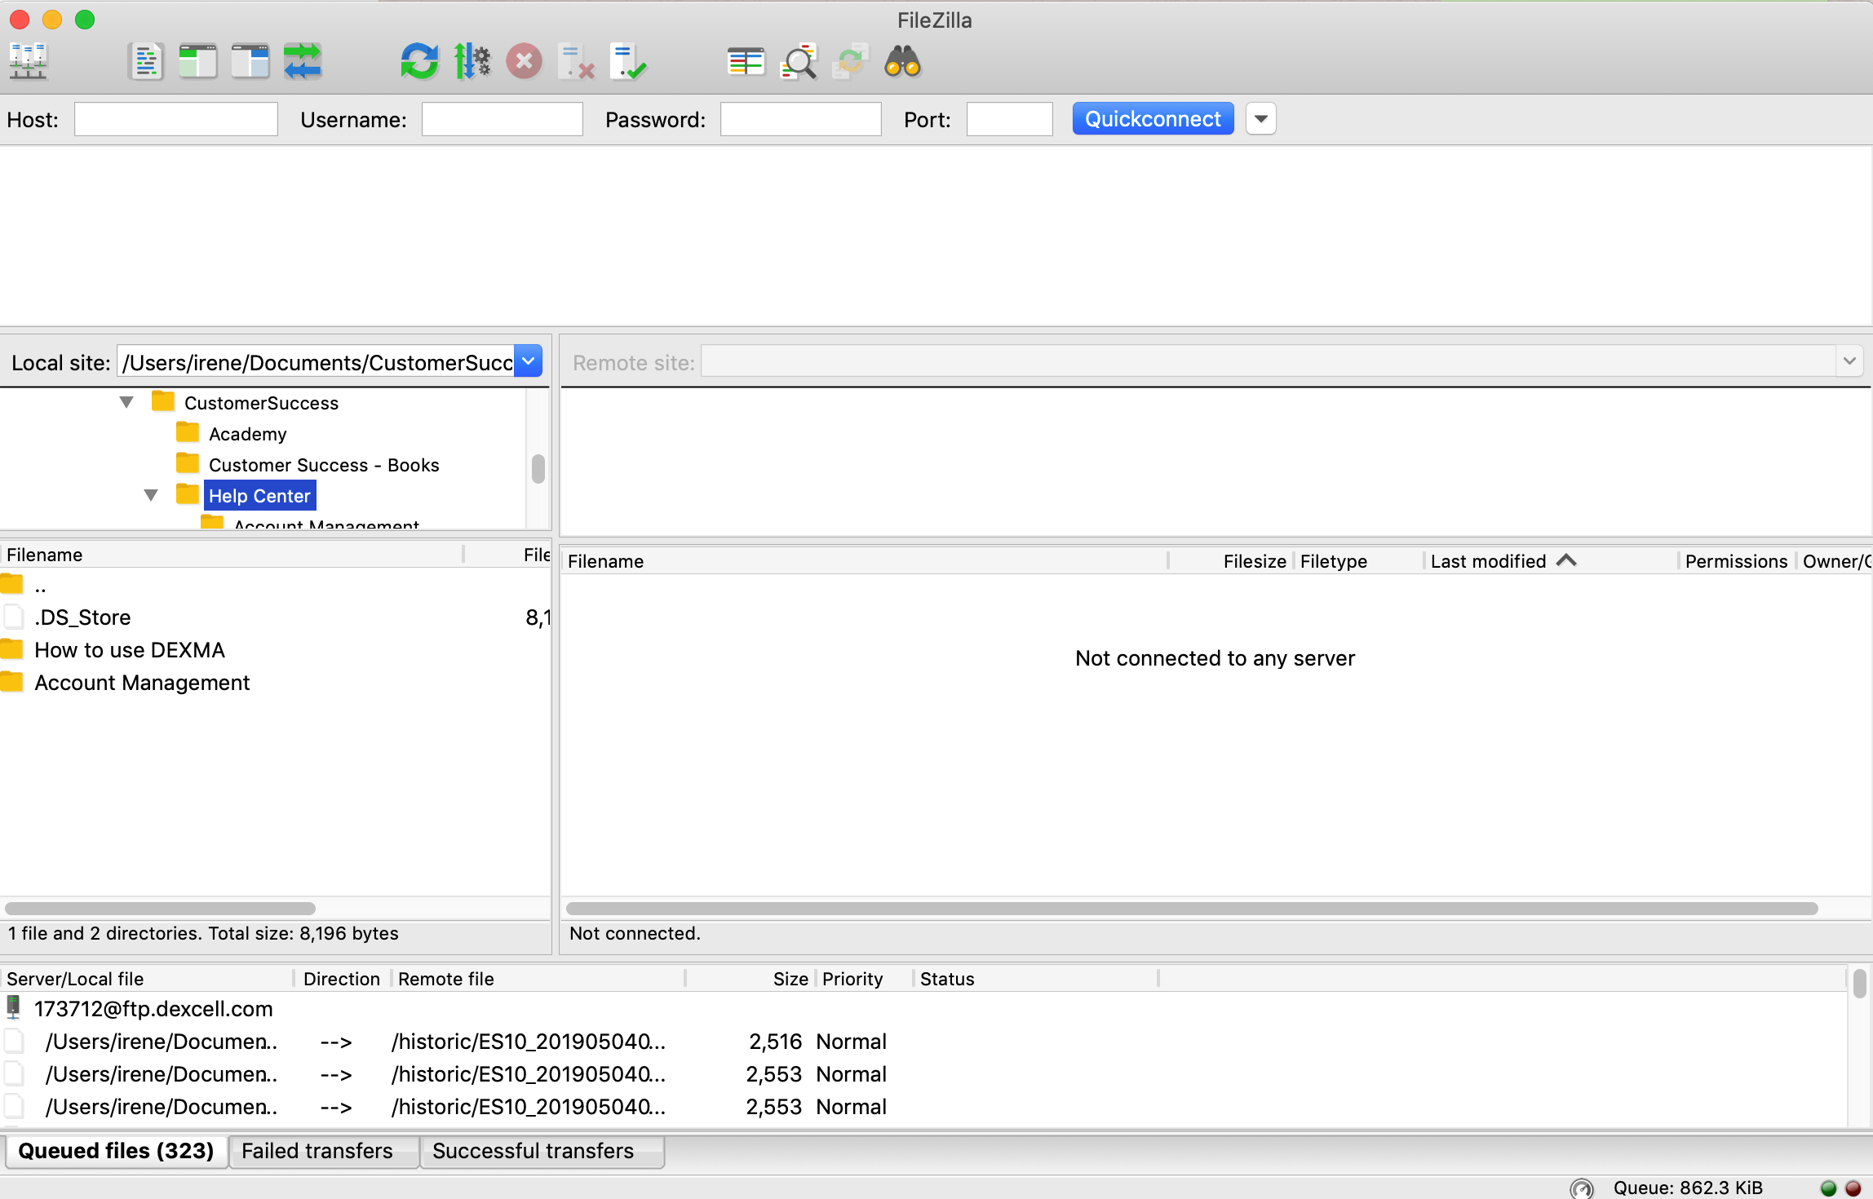Click the Quickconnect button
This screenshot has width=1873, height=1199.
coord(1153,119)
